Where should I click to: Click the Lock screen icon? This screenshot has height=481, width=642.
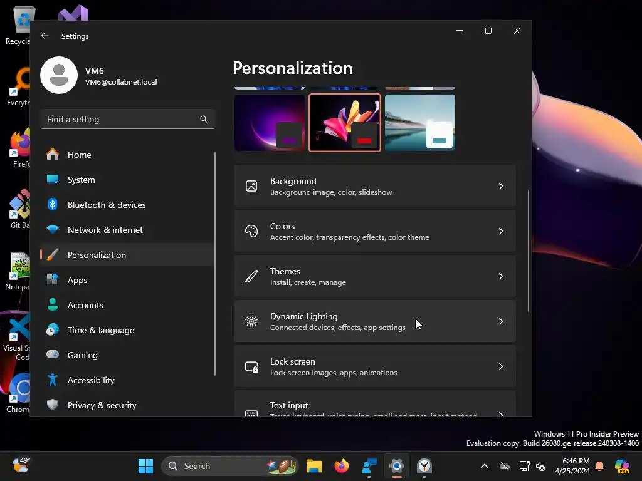[251, 366]
